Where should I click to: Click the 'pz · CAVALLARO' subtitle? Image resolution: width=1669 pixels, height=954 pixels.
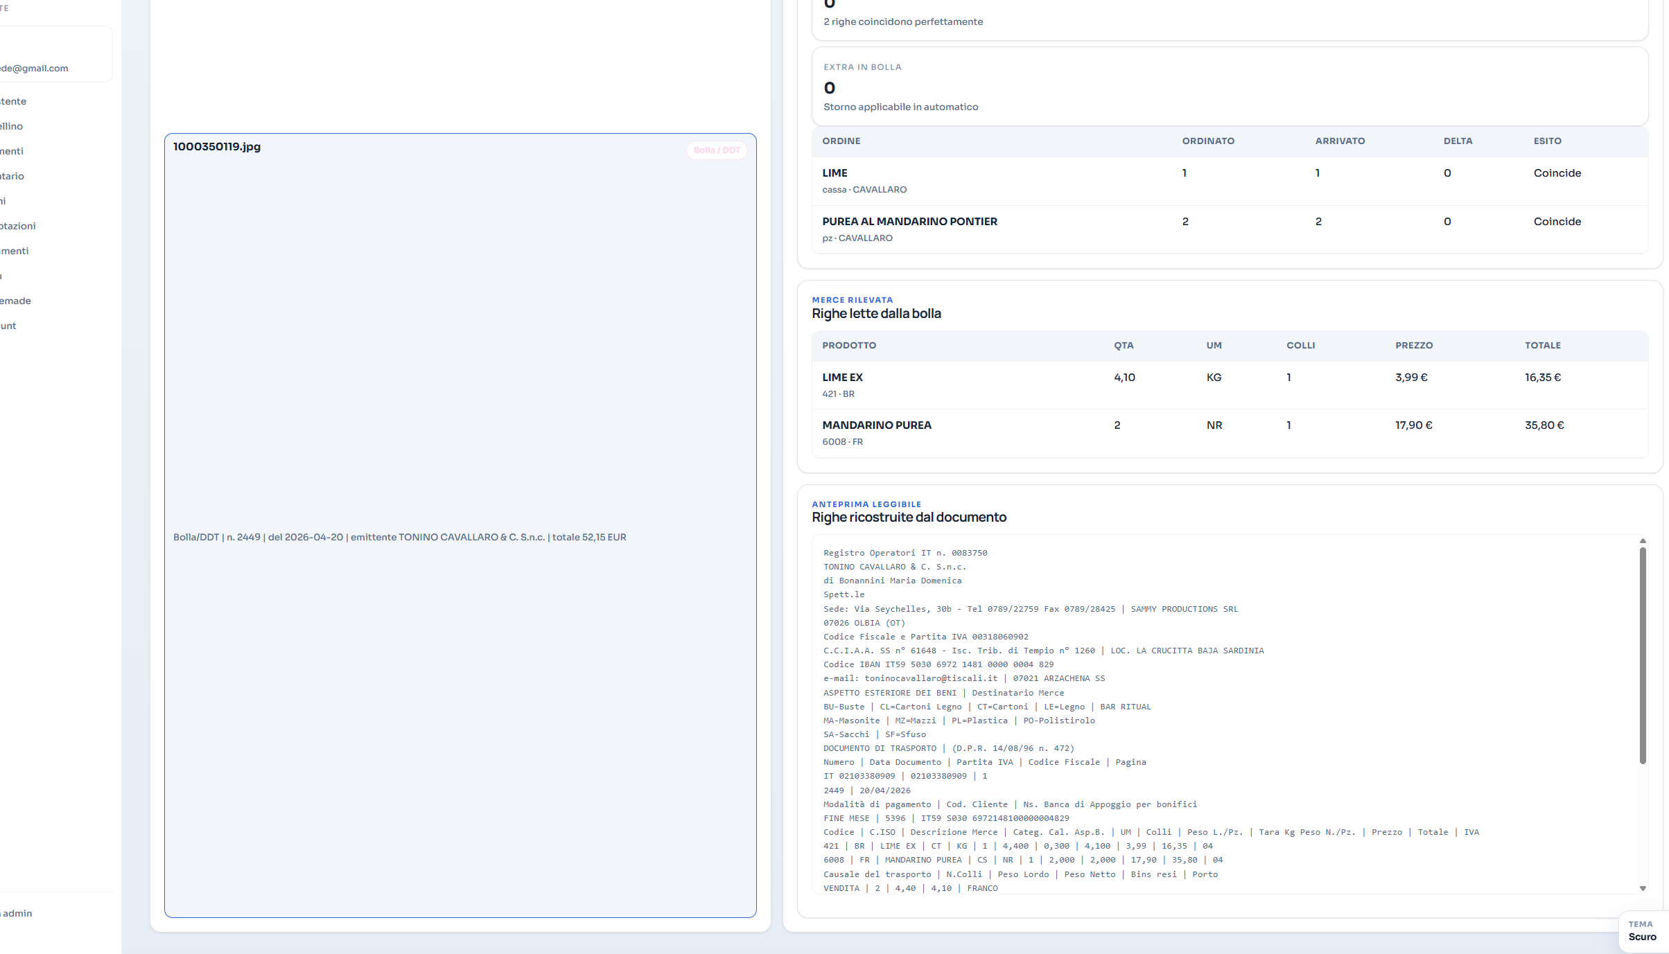tap(857, 238)
